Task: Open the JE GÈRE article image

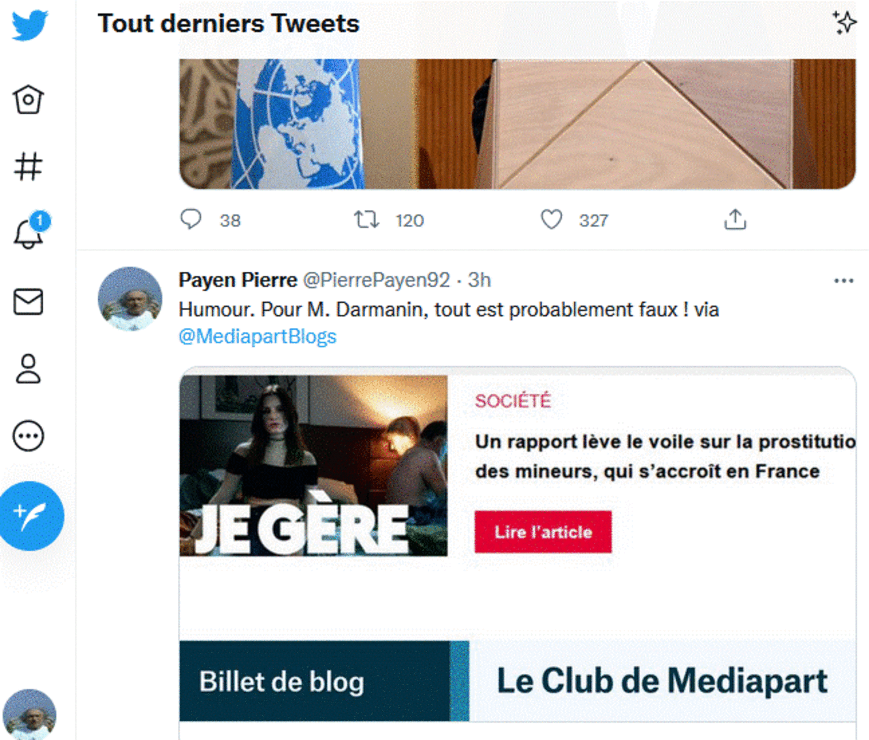Action: tap(313, 466)
